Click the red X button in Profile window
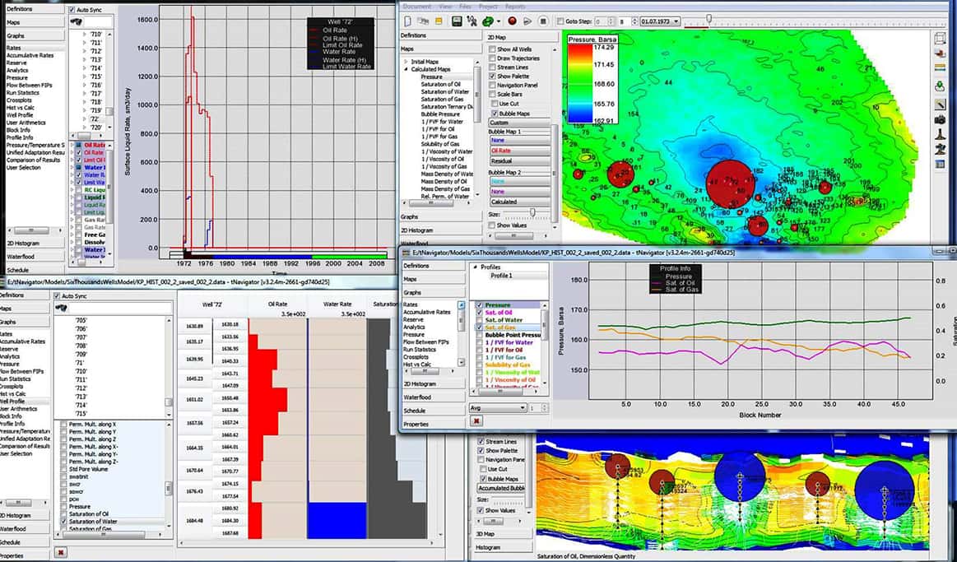This screenshot has height=562, width=957. (x=476, y=420)
